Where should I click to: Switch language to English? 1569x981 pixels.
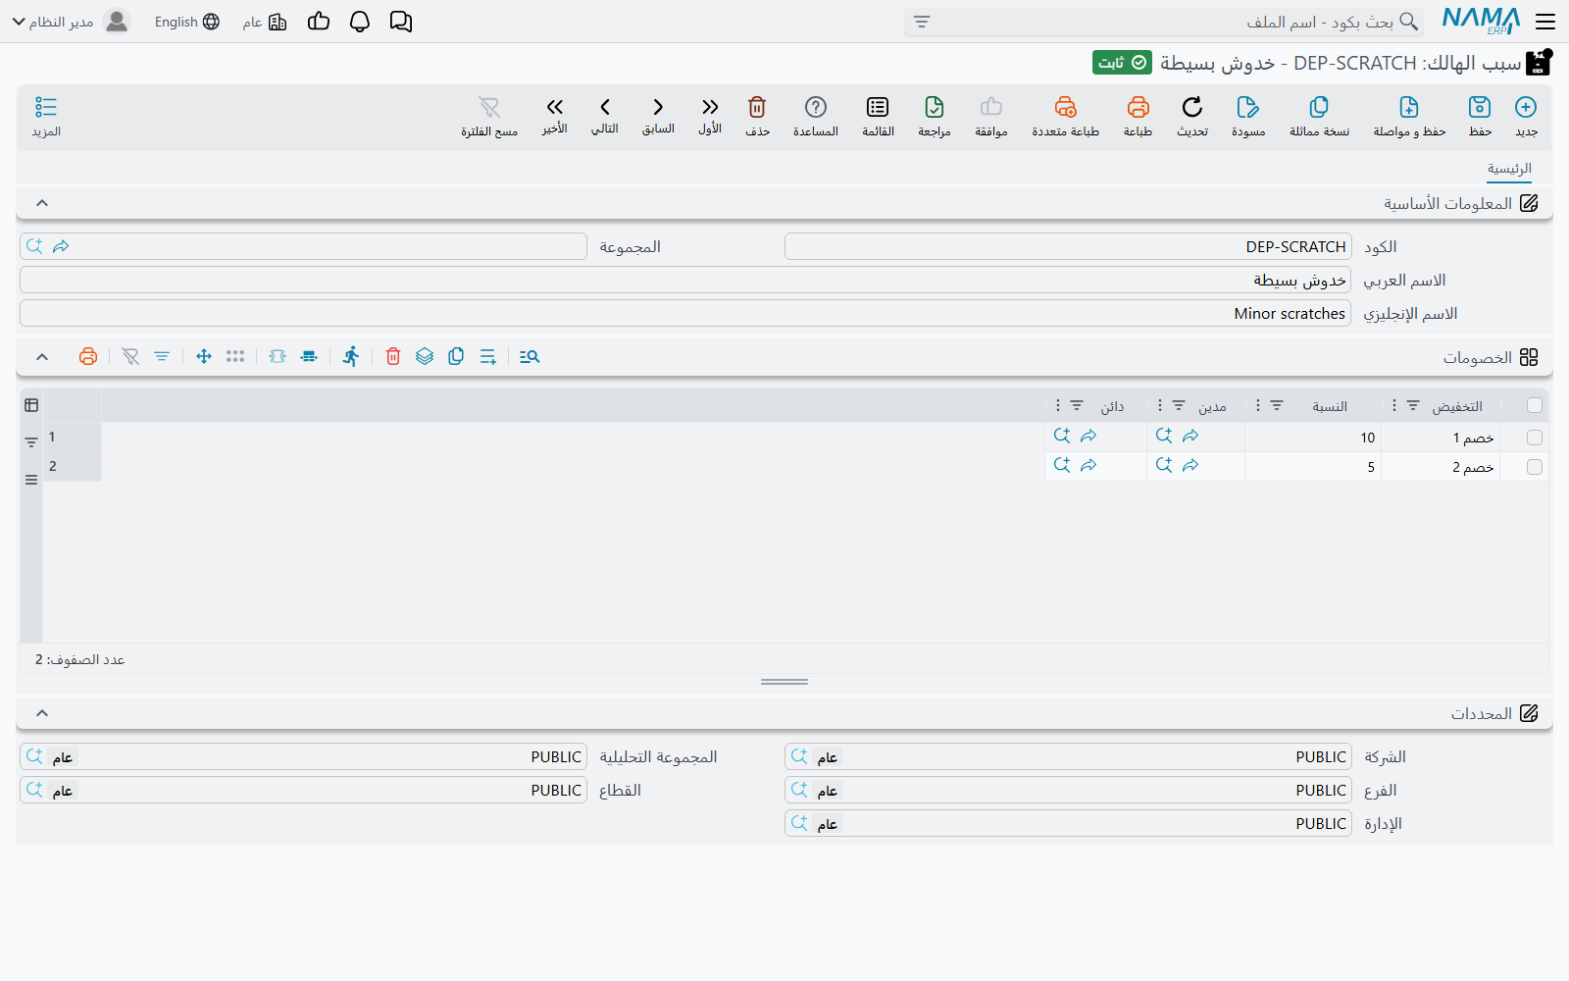[x=186, y=22]
